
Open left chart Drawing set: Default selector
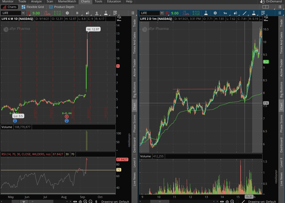[115, 201]
